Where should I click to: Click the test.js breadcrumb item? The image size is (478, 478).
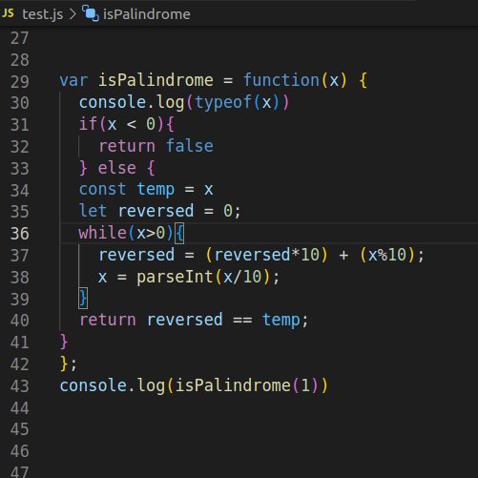point(43,14)
